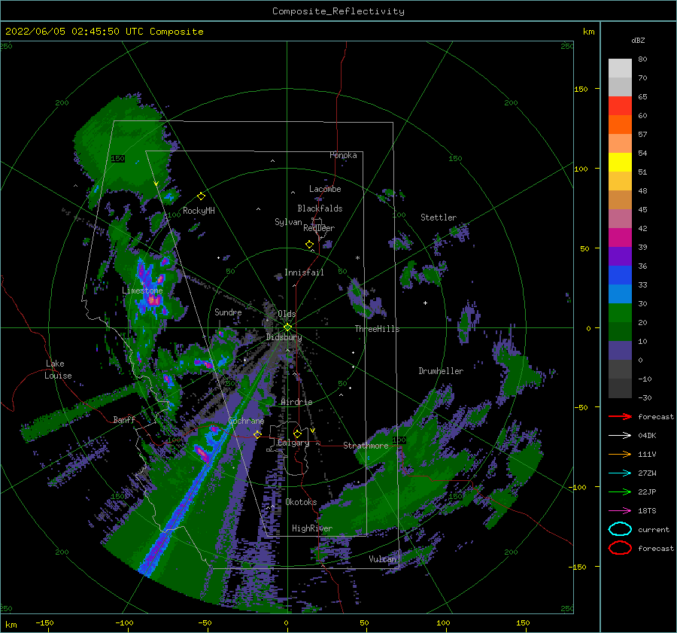
Task: Click the Innisfail city label
Action: point(304,272)
